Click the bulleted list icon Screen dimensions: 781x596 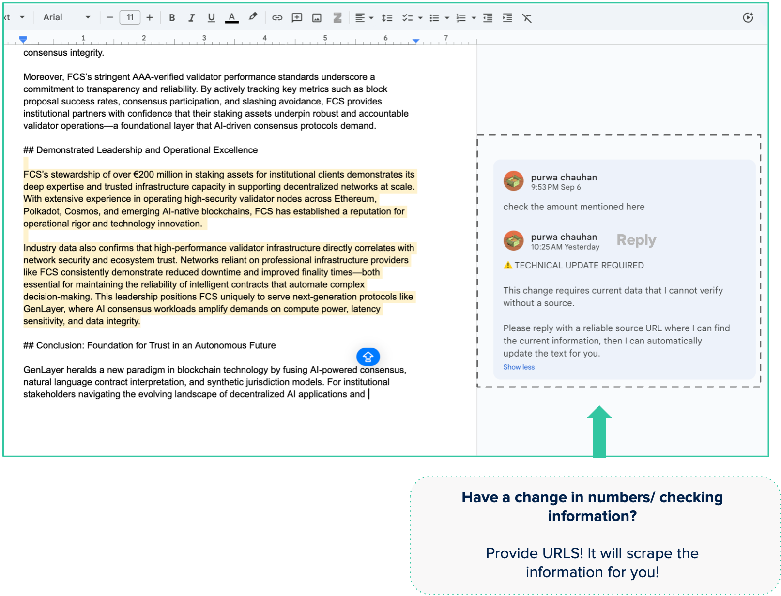[x=434, y=18]
